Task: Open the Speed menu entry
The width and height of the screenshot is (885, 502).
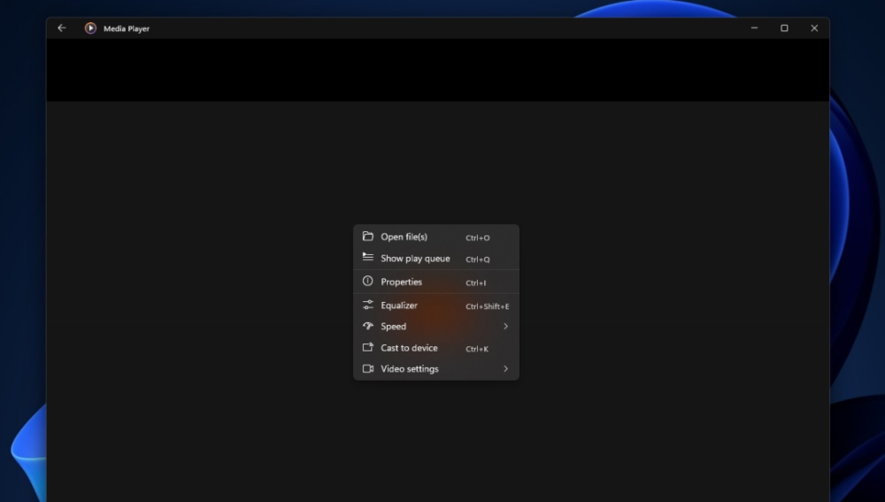Action: (435, 327)
